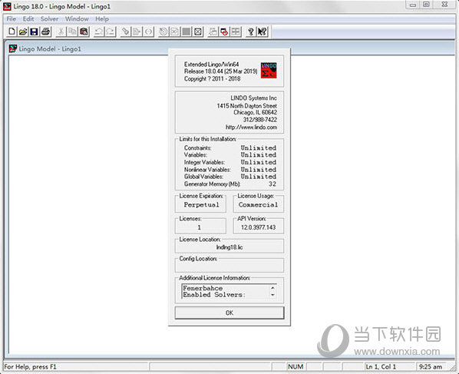This screenshot has height=374, width=459.
Task: Click the gray square toolbar icon
Action: click(187, 31)
